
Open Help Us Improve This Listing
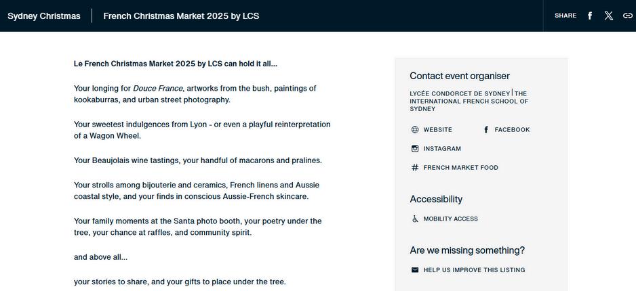tap(474, 270)
